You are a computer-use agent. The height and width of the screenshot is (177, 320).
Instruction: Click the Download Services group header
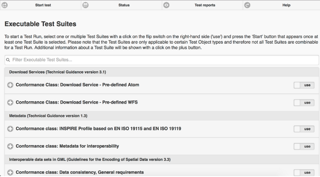pyautogui.click(x=162, y=72)
